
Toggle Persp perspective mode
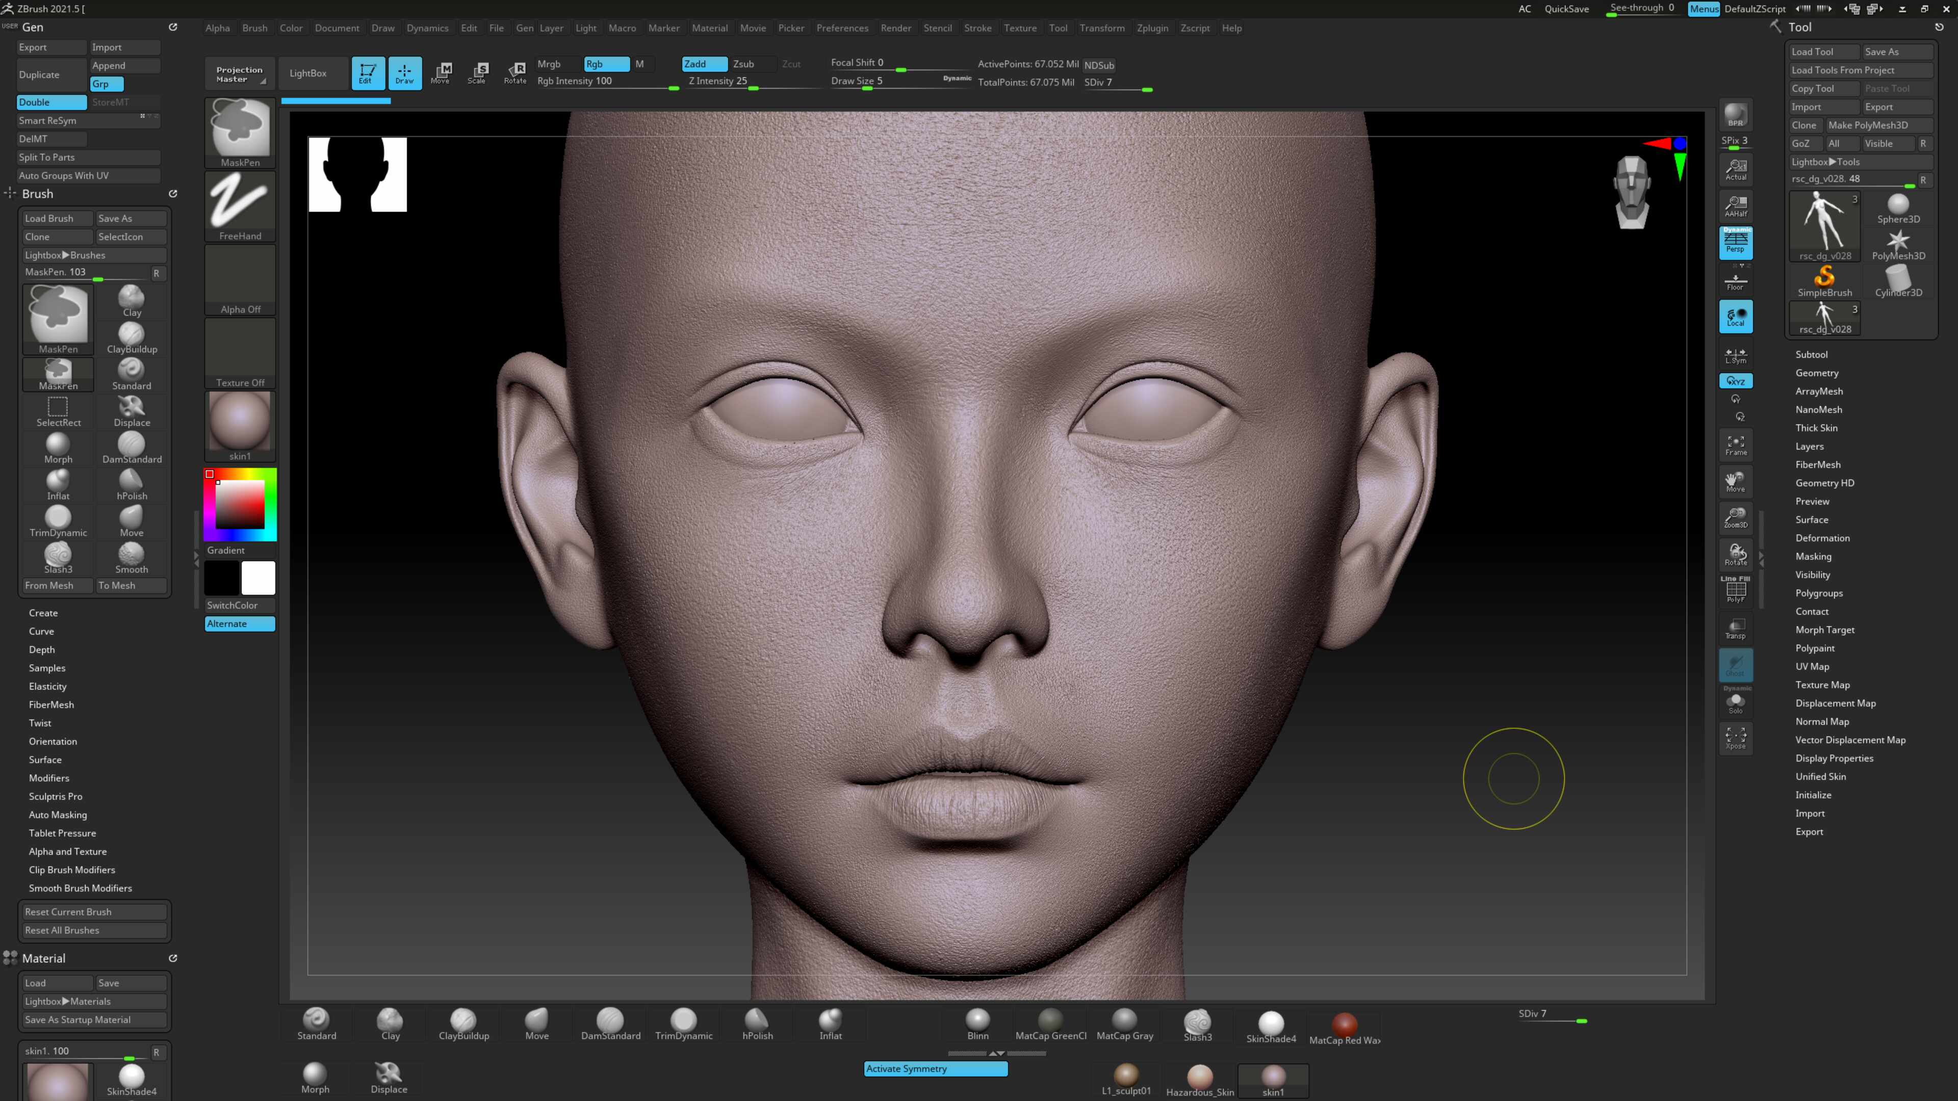[1736, 243]
